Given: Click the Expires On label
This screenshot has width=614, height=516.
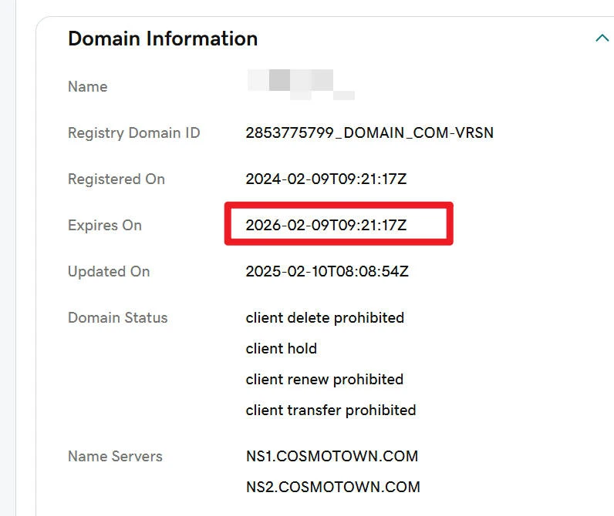Looking at the screenshot, I should (105, 226).
